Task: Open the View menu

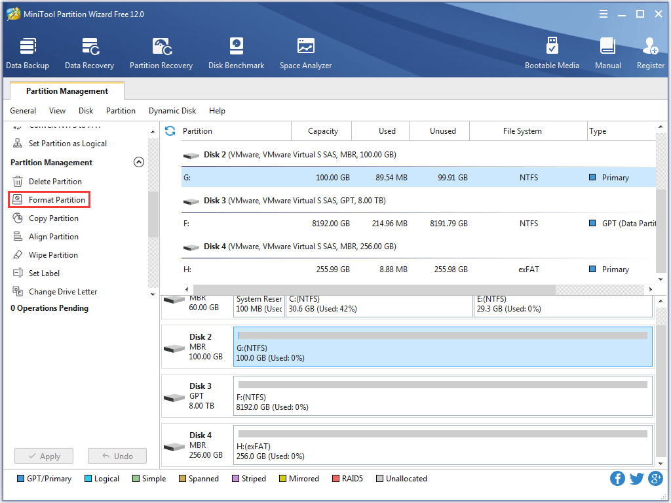Action: pos(58,111)
